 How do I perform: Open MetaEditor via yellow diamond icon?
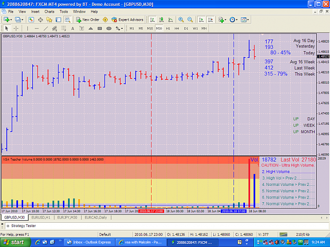[105, 19]
